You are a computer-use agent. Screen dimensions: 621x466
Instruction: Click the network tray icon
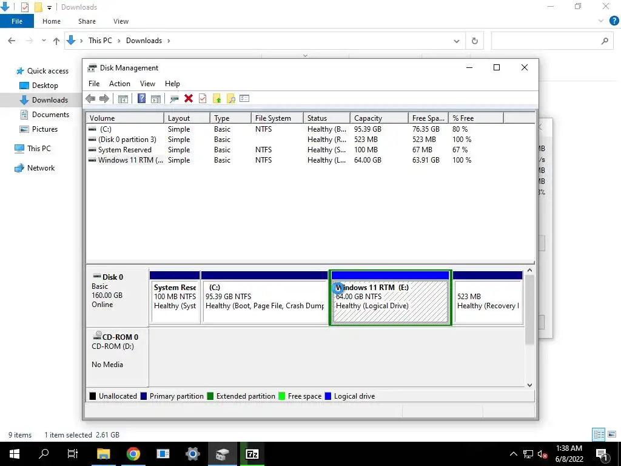click(528, 454)
